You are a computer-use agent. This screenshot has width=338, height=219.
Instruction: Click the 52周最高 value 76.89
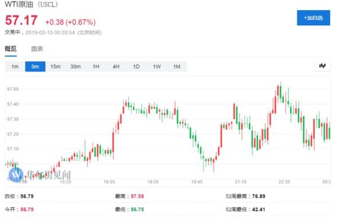coord(259,196)
